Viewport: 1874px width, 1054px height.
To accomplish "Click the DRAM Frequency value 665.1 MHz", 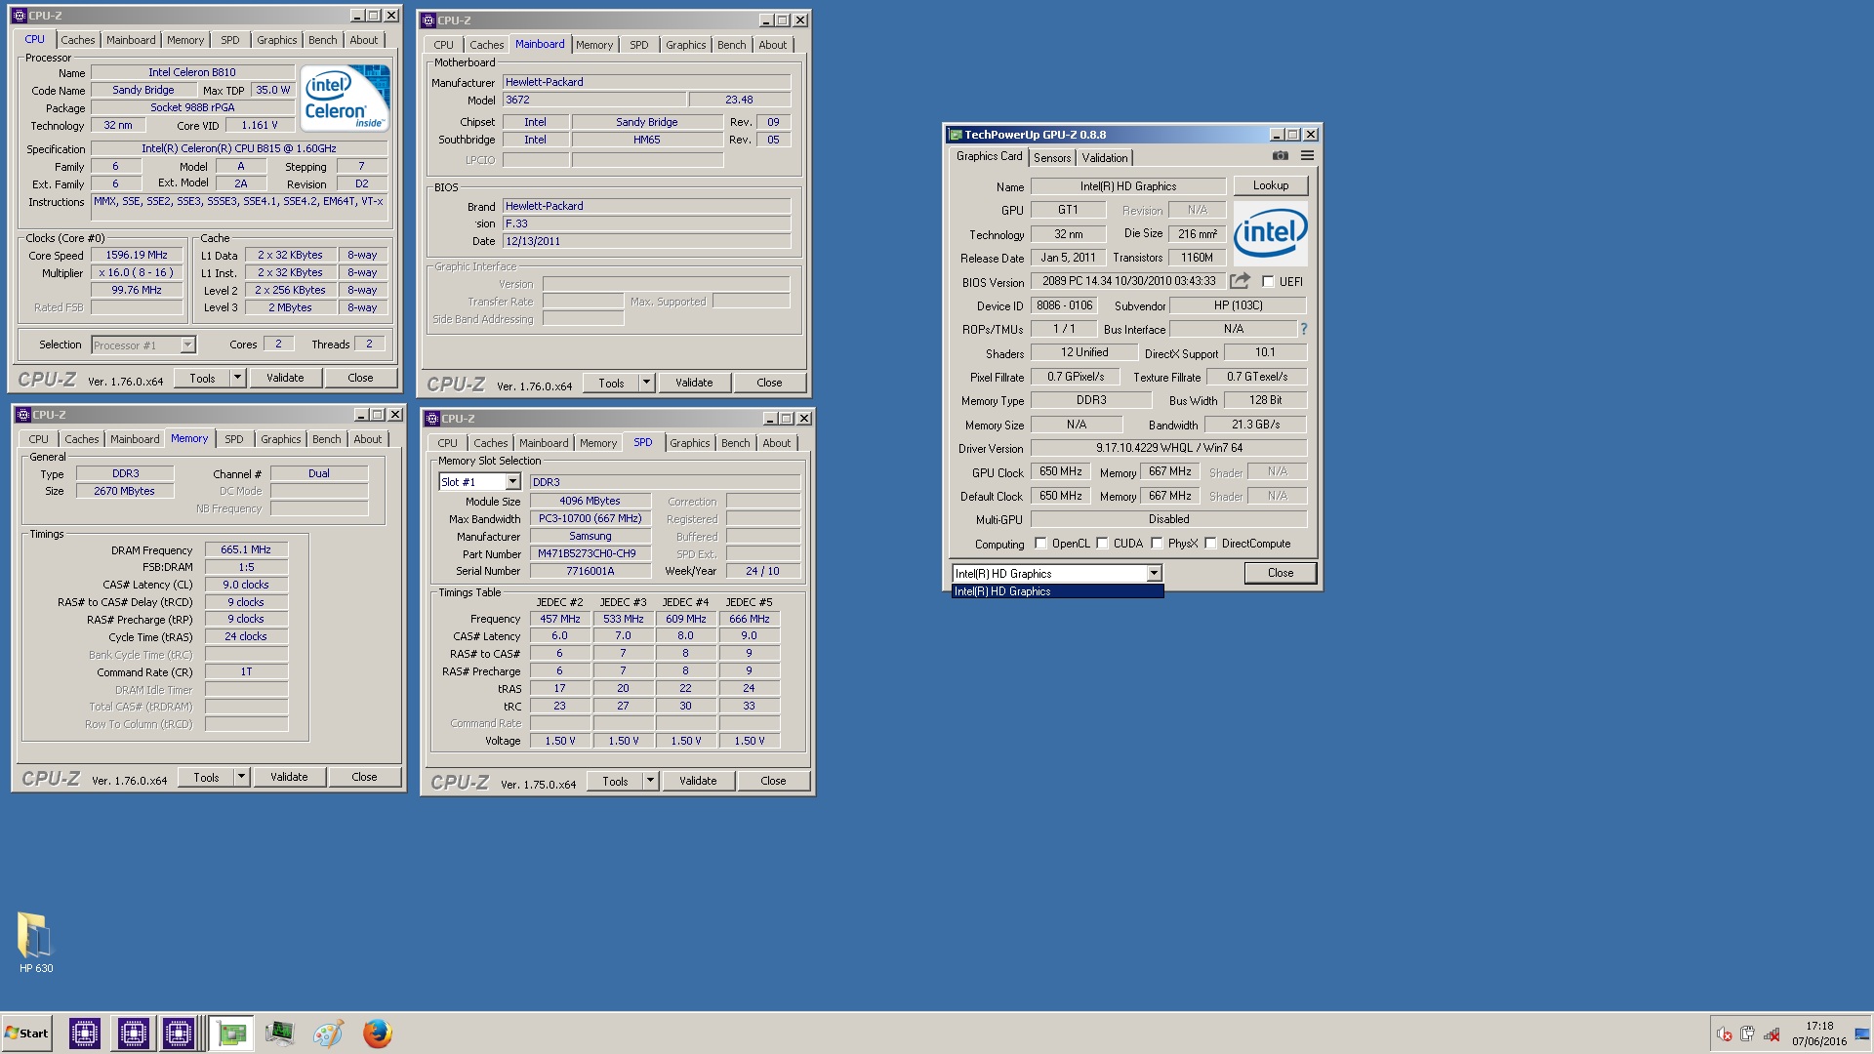I will click(x=246, y=549).
